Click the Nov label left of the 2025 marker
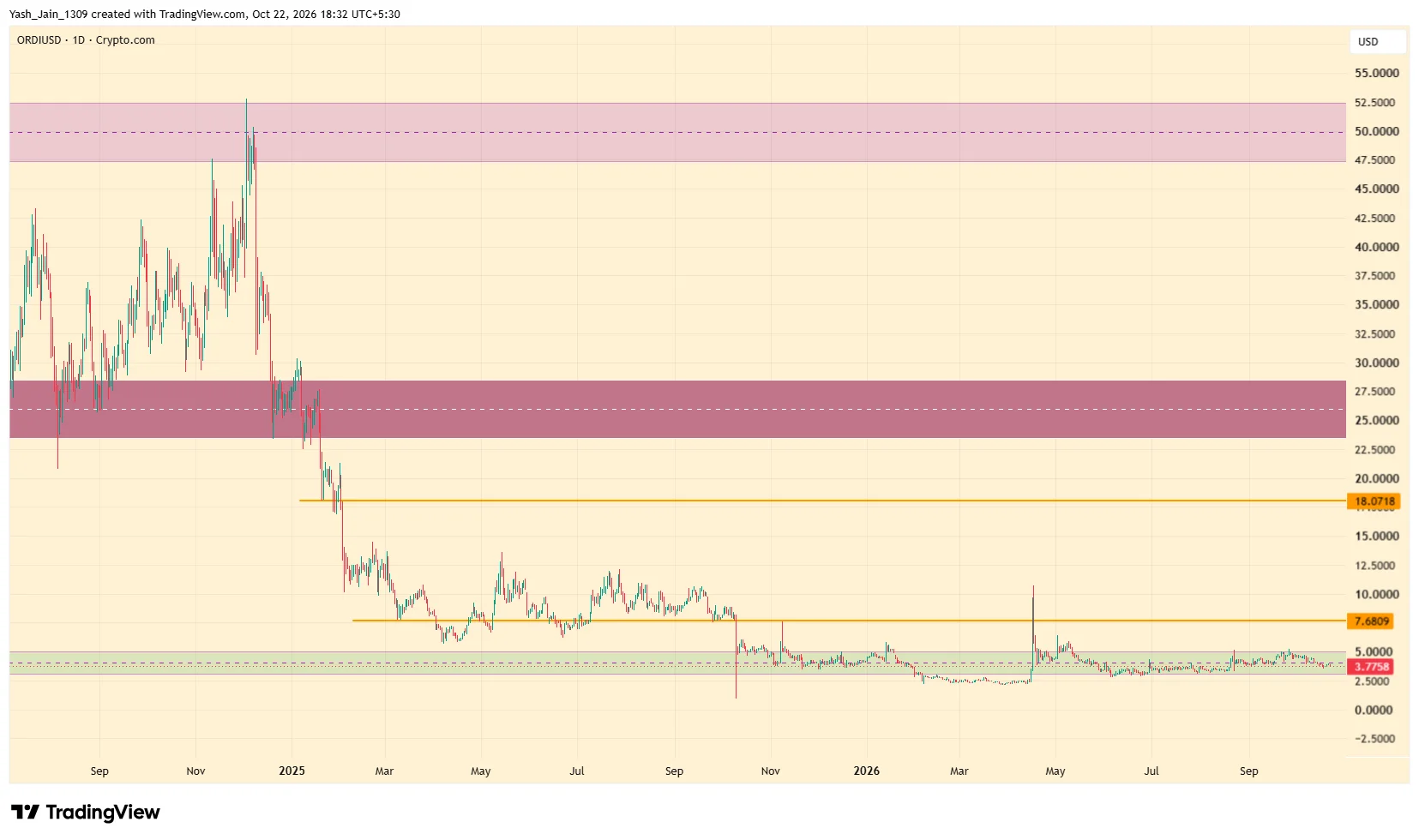1419x840 pixels. pos(195,771)
